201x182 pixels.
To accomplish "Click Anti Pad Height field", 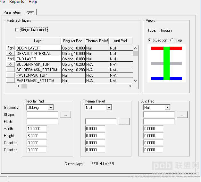I will tap(154, 136).
